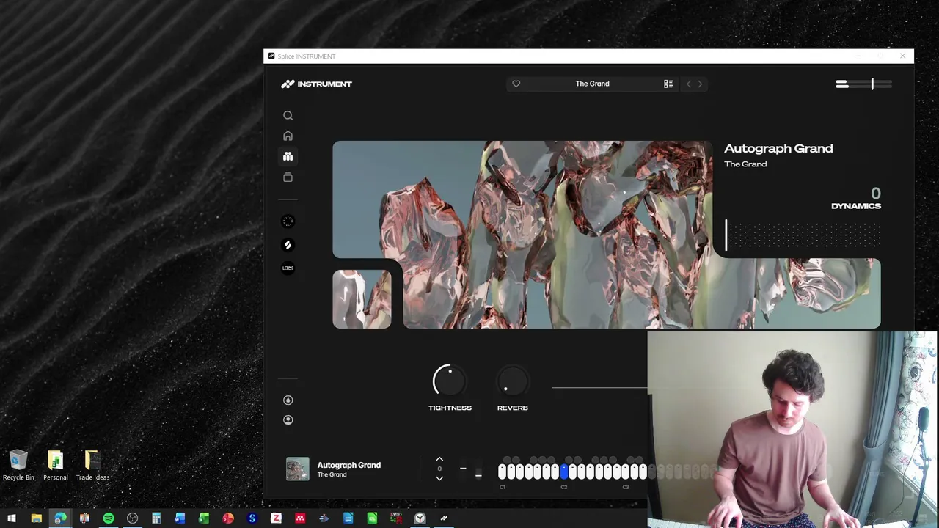Screen dimensions: 939x528
Task: Open the Recycle Bin desktop icon
Action: [18, 465]
